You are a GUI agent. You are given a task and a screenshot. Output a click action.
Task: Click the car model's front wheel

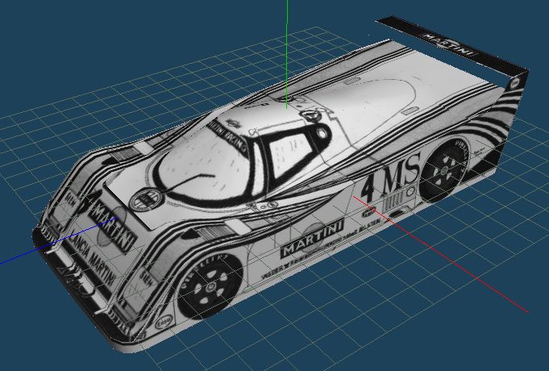click(x=210, y=285)
